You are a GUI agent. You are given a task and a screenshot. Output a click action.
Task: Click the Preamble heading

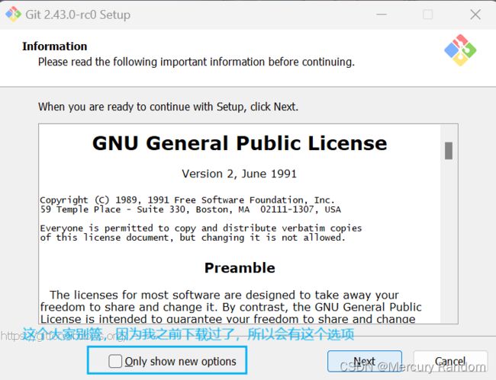click(x=240, y=268)
